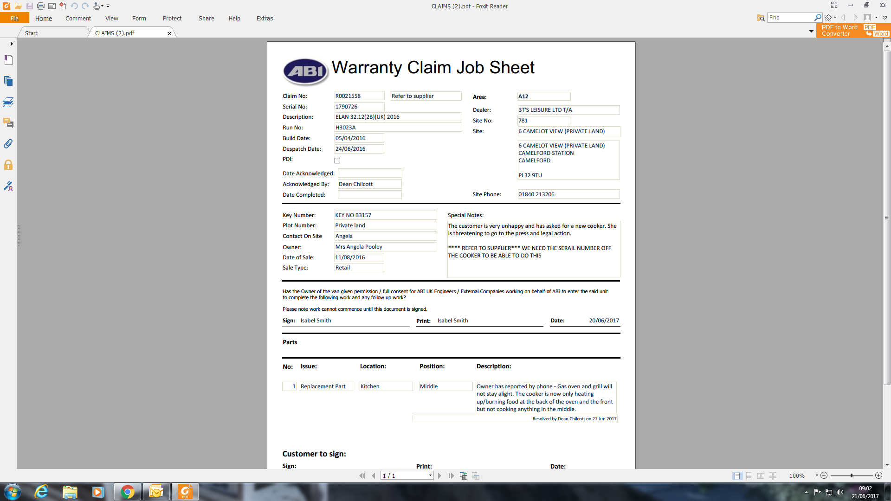Tick the PDI checkbox
The image size is (891, 501).
(x=337, y=161)
